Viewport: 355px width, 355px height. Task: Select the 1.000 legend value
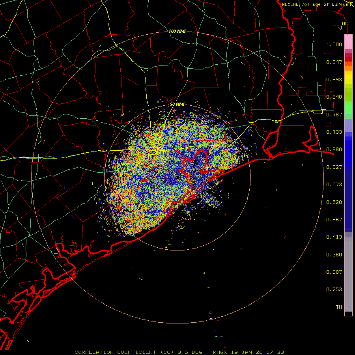tap(334, 44)
